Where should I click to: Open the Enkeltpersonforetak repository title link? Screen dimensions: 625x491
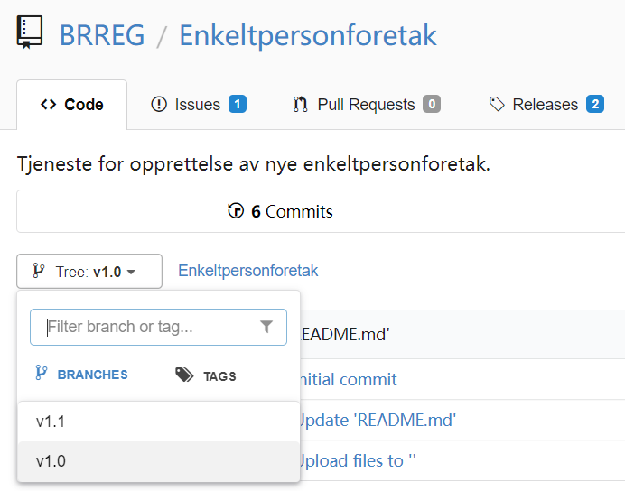click(308, 35)
